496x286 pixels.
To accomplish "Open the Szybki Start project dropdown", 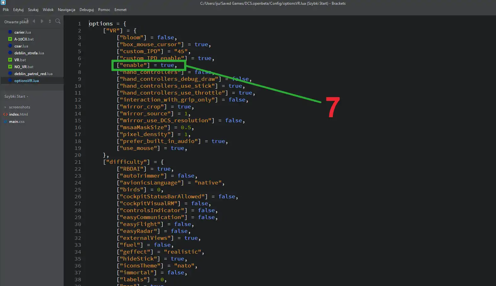I will coord(16,96).
